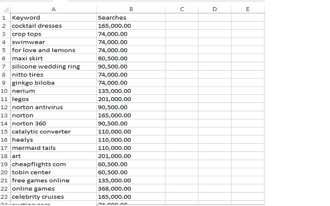Select column B header
Screen dimensions: 330x206
point(131,9)
